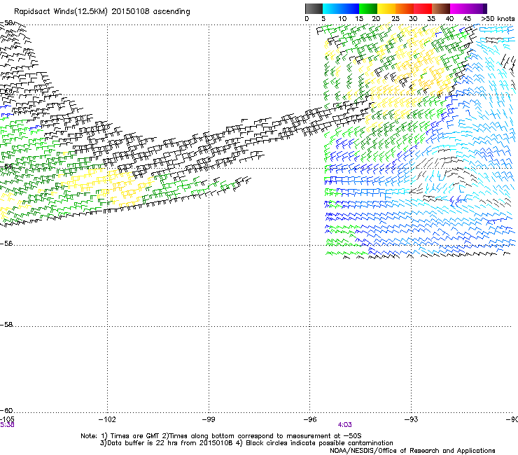Click the 'Times are GMT' note line
The width and height of the screenshot is (518, 455).
(220, 436)
